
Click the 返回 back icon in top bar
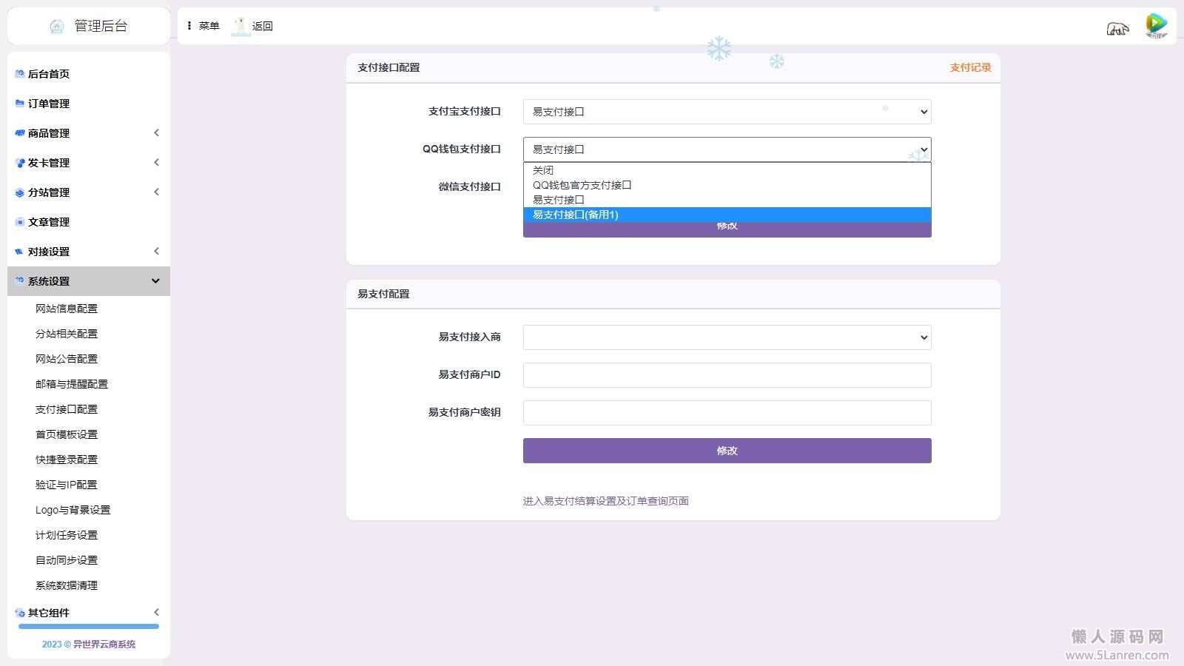click(x=240, y=27)
